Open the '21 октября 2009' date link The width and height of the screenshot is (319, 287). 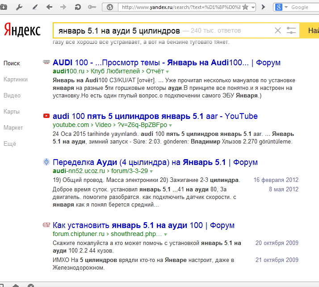point(277,260)
